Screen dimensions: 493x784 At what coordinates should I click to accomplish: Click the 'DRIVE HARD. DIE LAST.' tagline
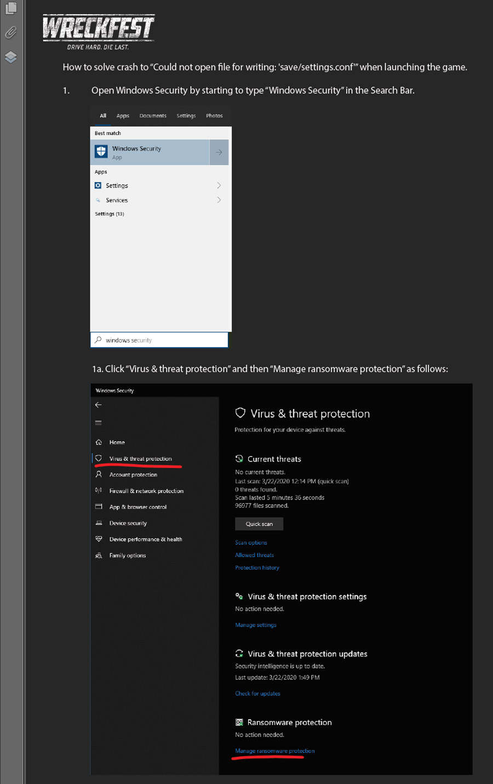pyautogui.click(x=98, y=47)
